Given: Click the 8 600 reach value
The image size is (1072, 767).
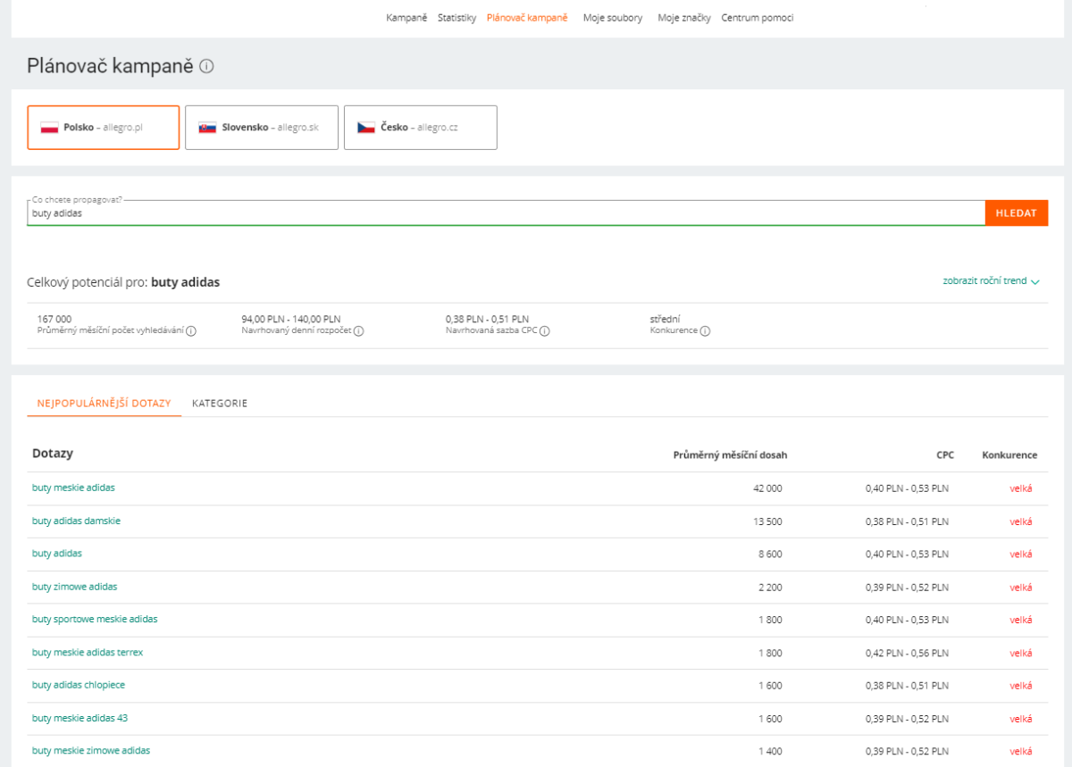Looking at the screenshot, I should 770,554.
